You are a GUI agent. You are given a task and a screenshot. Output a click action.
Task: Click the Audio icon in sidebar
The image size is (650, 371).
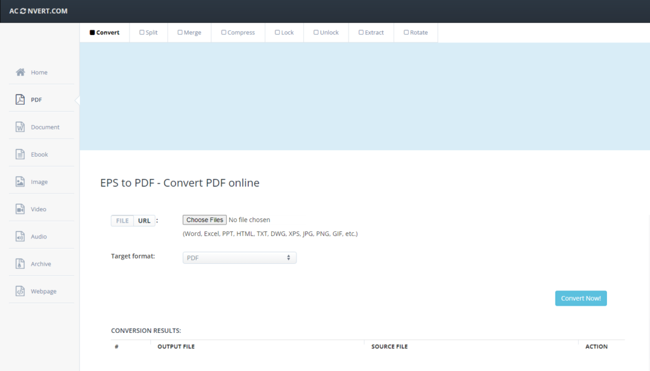point(20,237)
